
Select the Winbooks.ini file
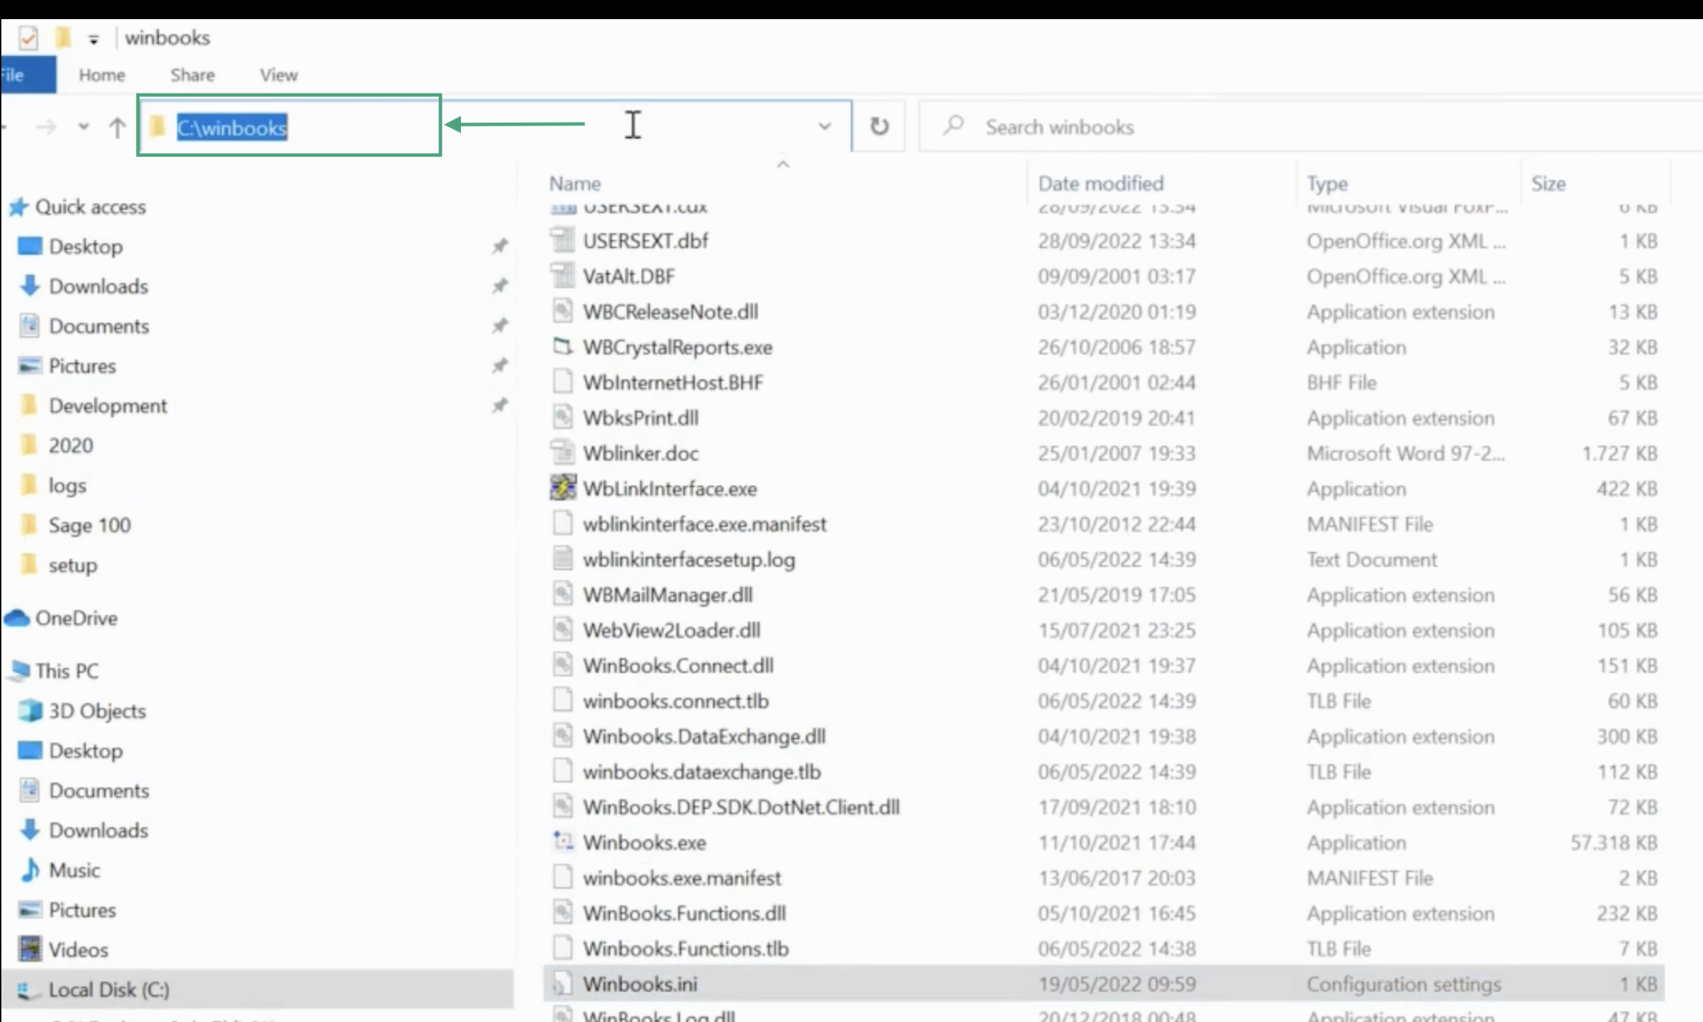pyautogui.click(x=640, y=984)
